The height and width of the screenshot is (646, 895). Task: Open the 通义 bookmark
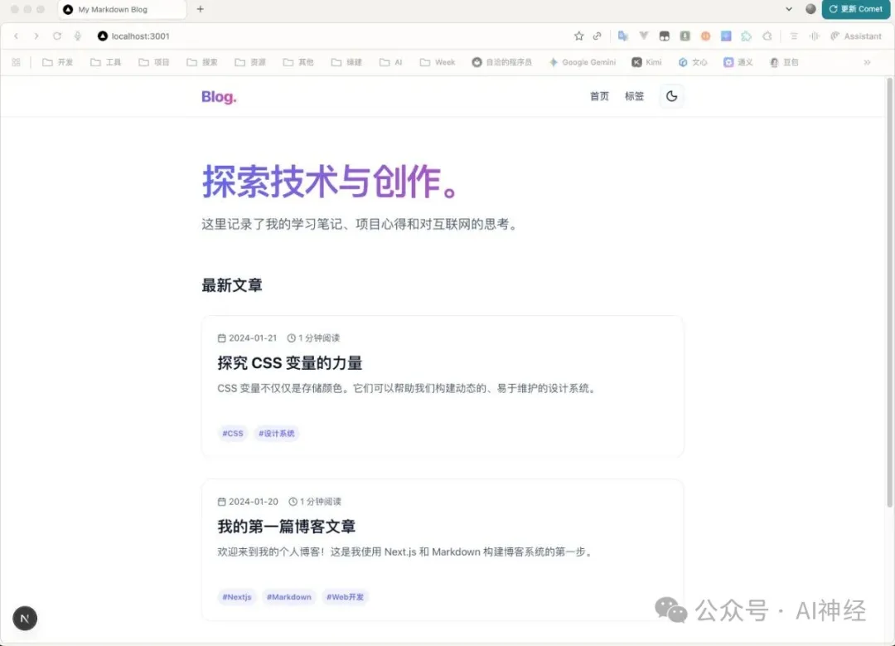click(738, 61)
